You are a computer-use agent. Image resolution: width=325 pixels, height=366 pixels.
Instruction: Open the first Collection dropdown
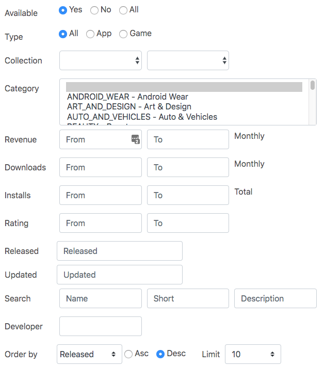(101, 60)
